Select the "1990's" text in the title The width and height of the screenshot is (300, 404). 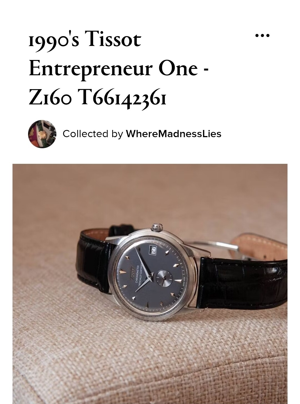pos(54,39)
